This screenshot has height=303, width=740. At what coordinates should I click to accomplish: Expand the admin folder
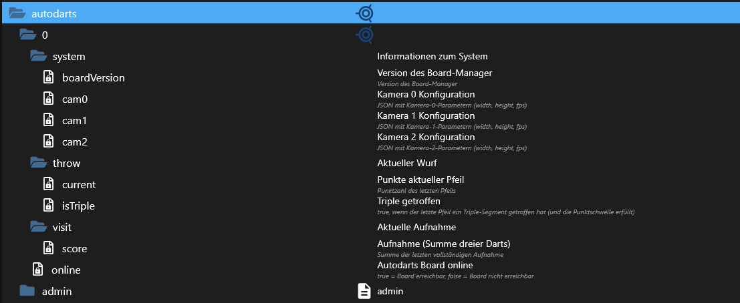point(27,291)
